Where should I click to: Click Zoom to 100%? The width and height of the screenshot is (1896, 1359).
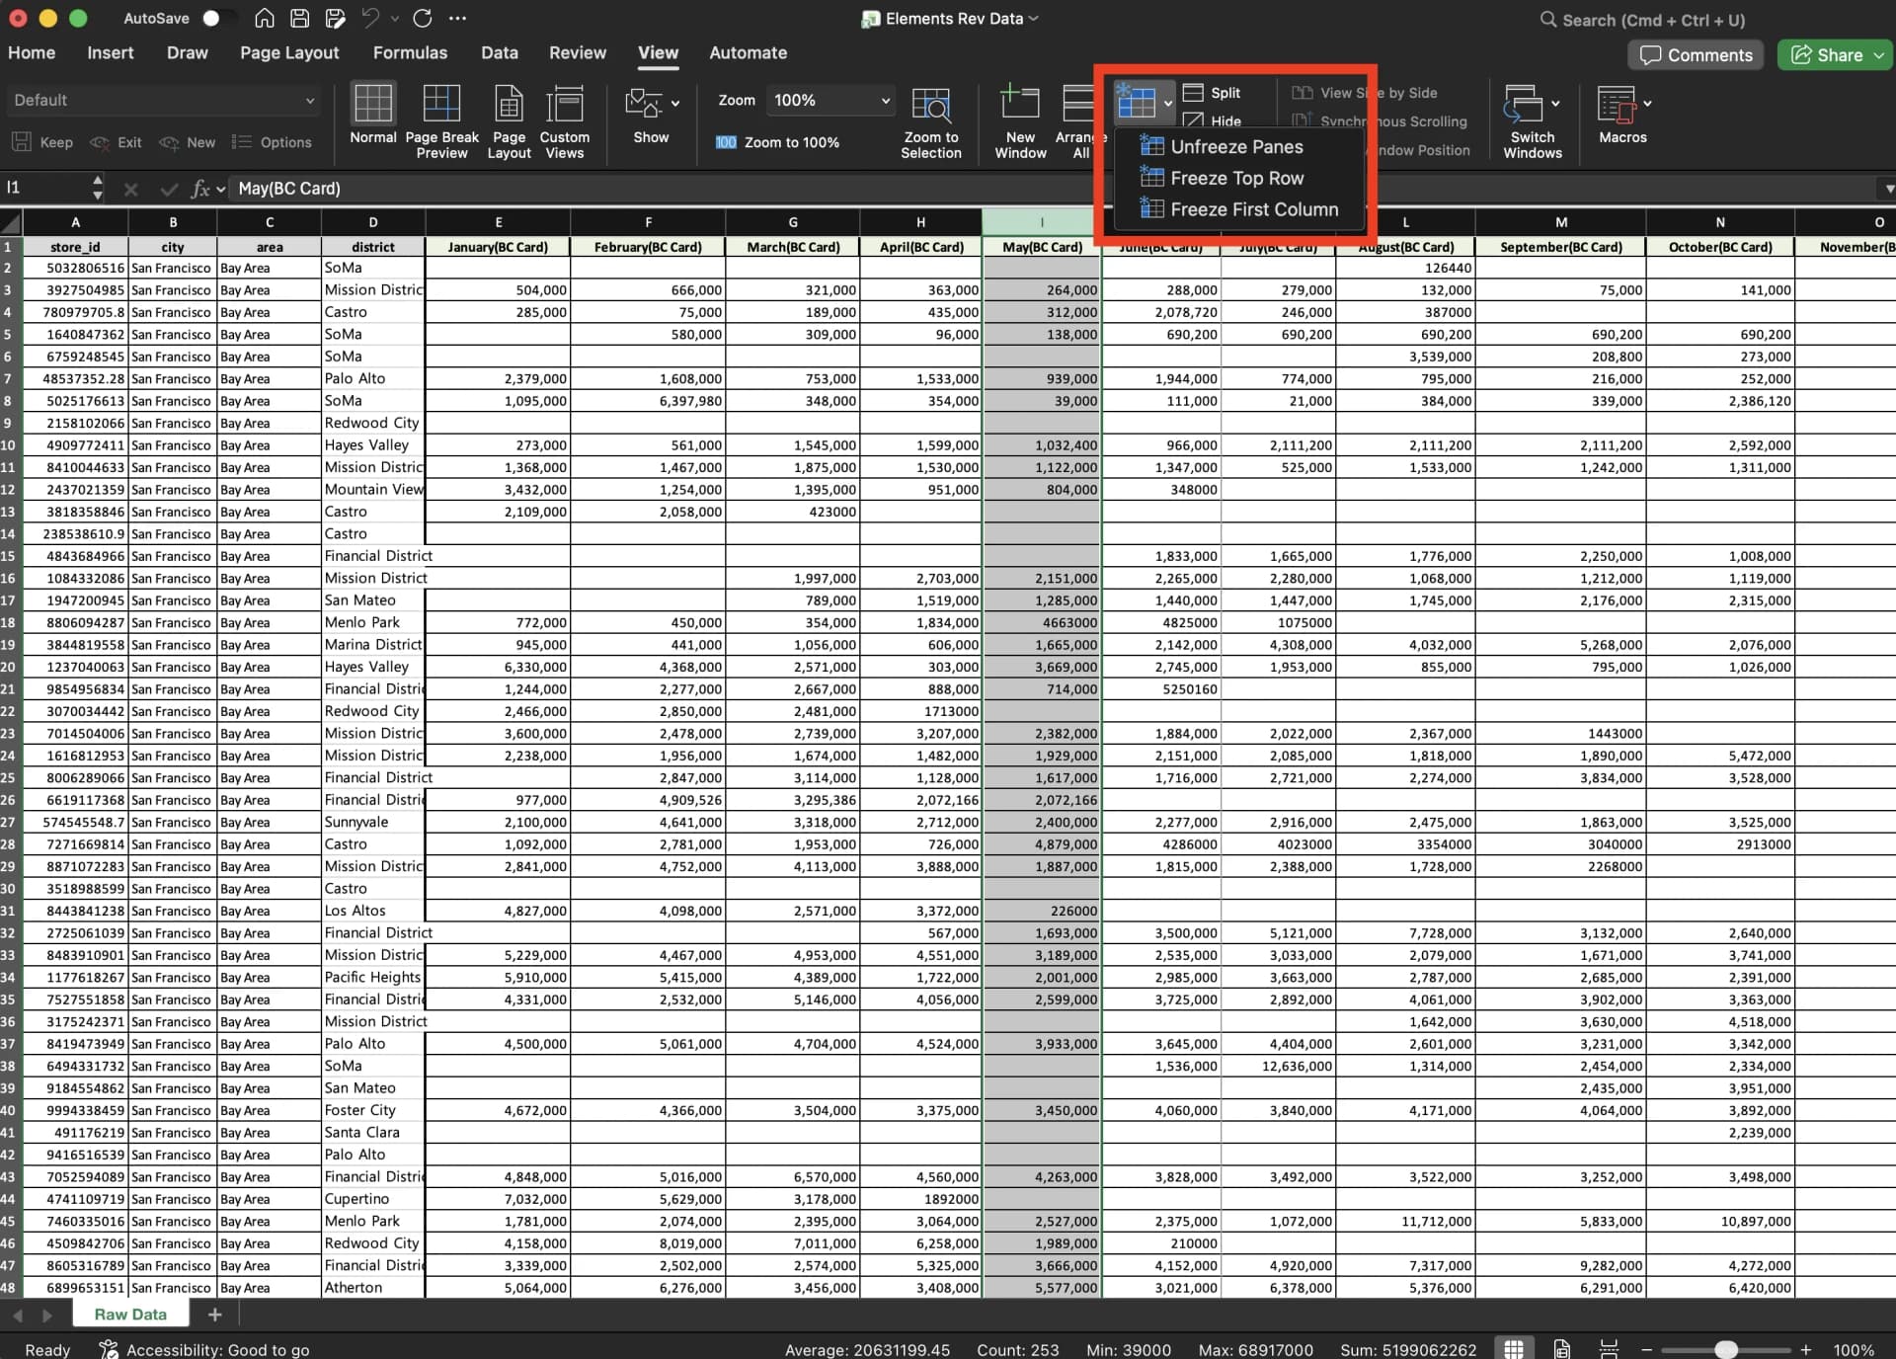tap(778, 142)
